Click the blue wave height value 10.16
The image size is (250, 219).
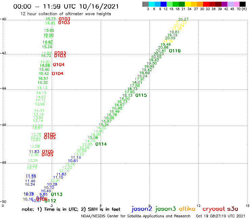point(28,199)
